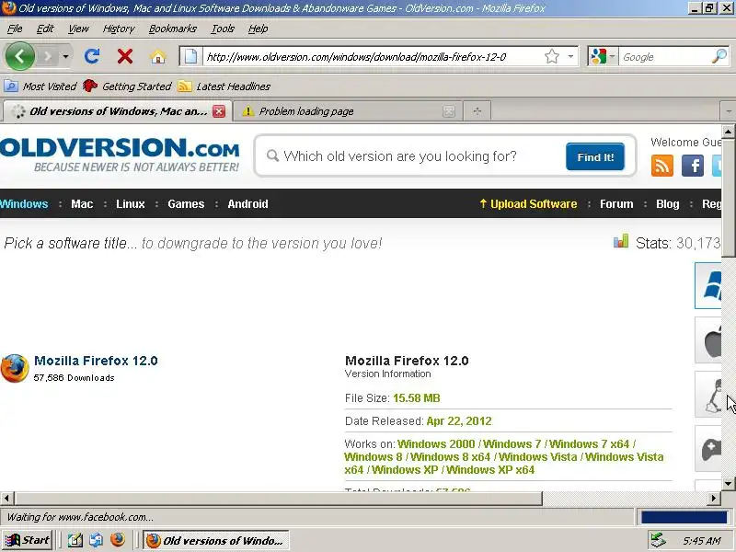Select Mac in the site navigation
The height and width of the screenshot is (552, 736).
[x=82, y=204]
